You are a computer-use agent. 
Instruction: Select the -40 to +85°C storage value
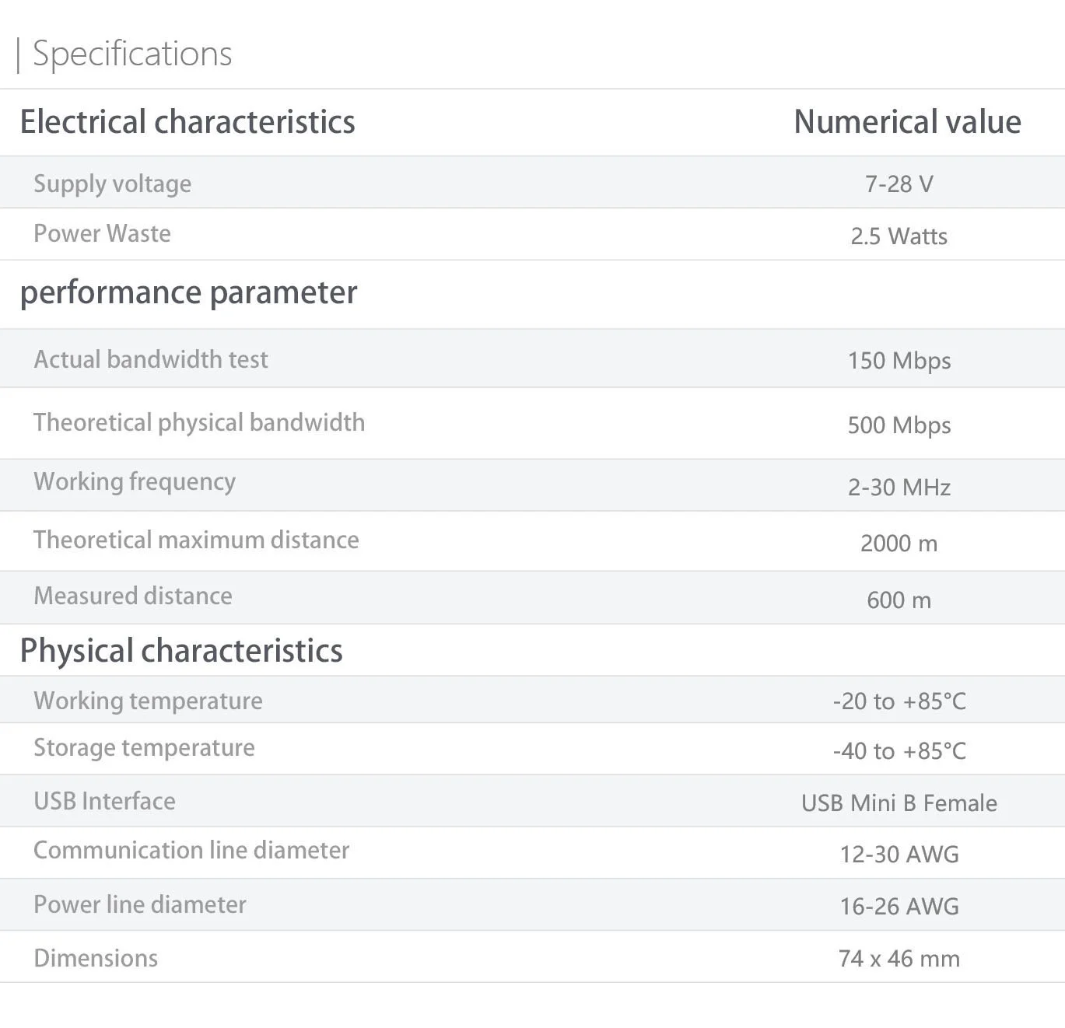pos(899,751)
